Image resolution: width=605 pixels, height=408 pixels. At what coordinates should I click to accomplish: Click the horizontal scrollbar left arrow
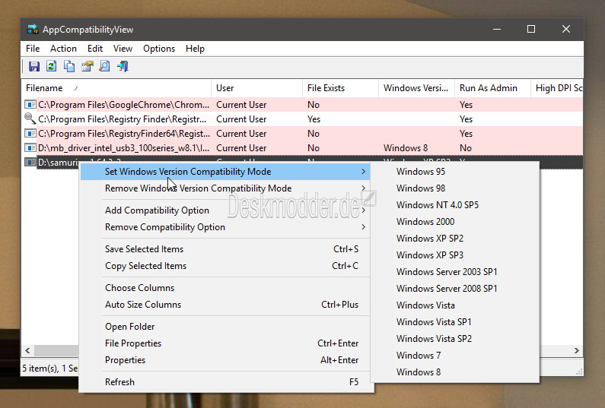[27, 350]
